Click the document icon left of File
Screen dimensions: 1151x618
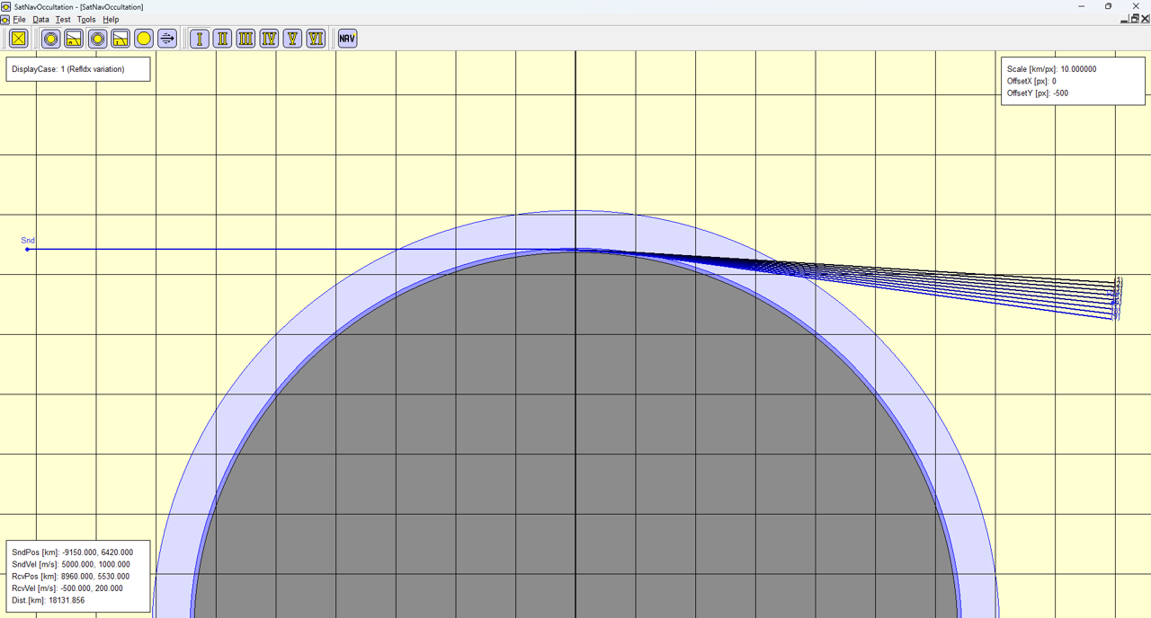(x=5, y=19)
